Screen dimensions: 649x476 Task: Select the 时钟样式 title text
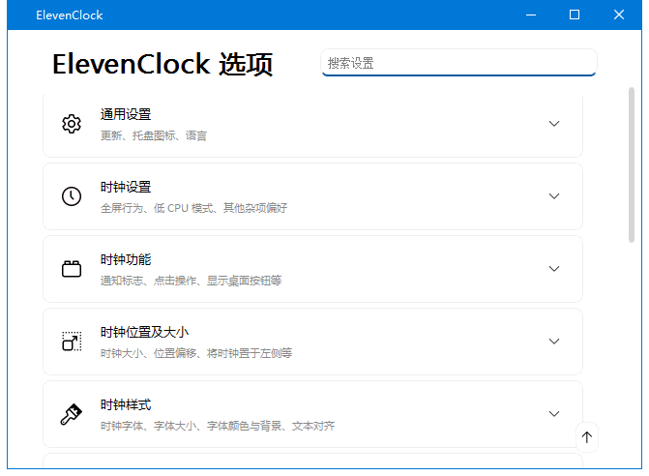pos(126,404)
